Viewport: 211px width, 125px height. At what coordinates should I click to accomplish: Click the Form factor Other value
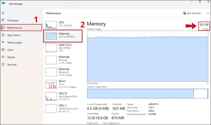(151, 111)
